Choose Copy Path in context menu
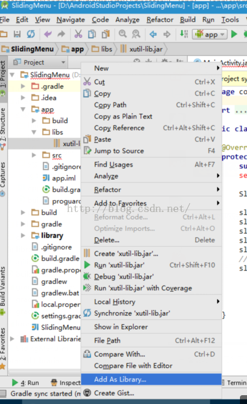The height and width of the screenshot is (404, 247). pos(151,105)
